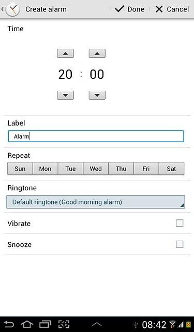Enable the Vibrate checkbox
This screenshot has height=332, width=194.
click(180, 223)
